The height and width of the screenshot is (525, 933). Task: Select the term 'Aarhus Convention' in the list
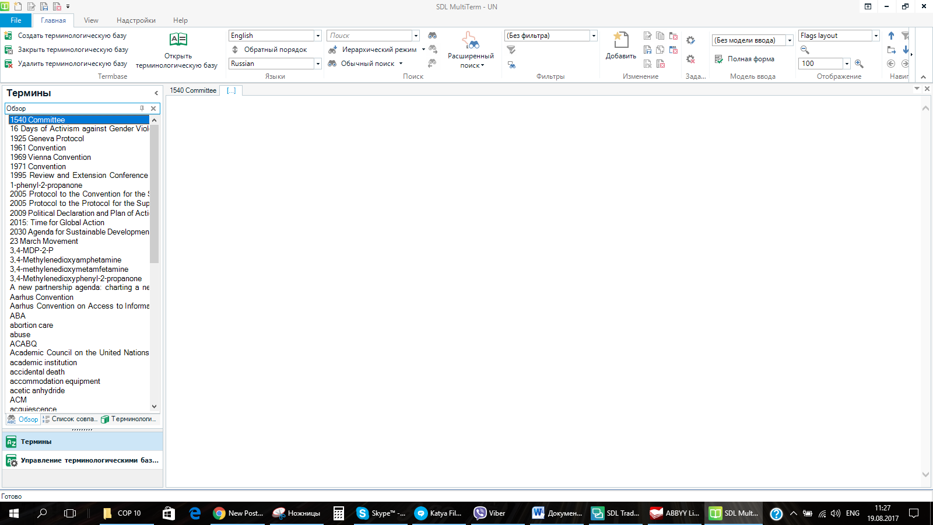click(x=41, y=297)
